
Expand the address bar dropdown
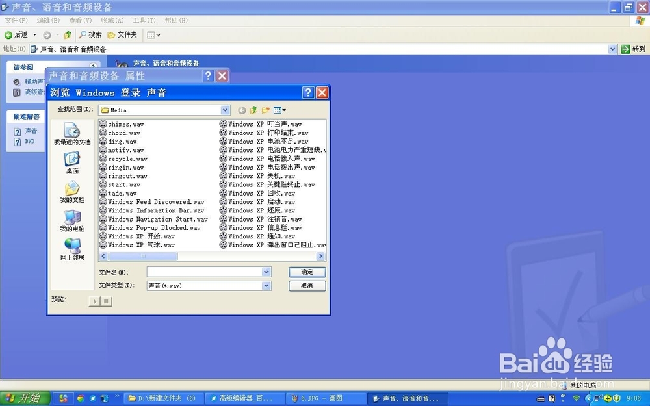[613, 49]
